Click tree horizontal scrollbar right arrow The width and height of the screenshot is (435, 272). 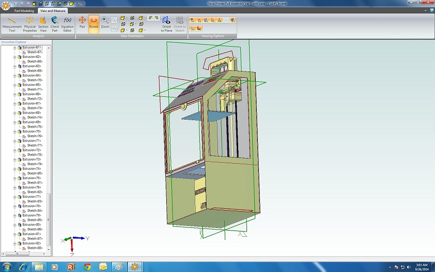44,254
